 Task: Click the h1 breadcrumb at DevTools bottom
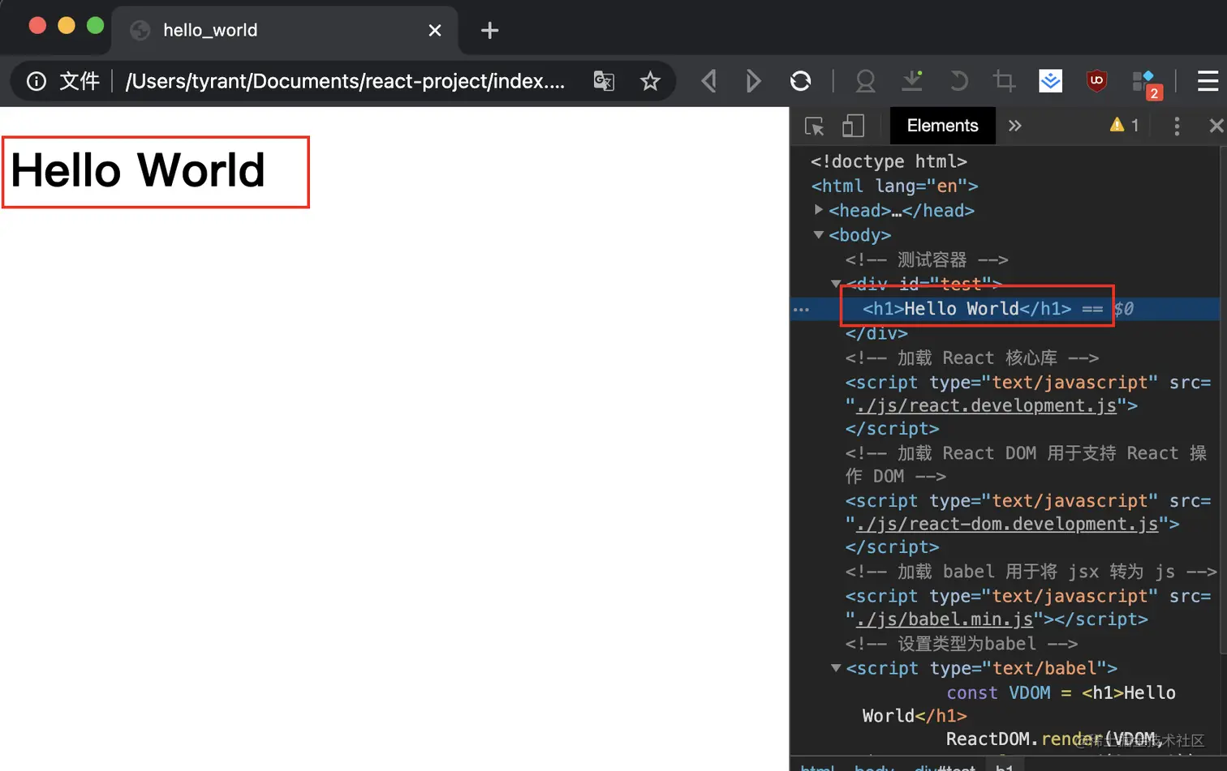[1005, 766]
